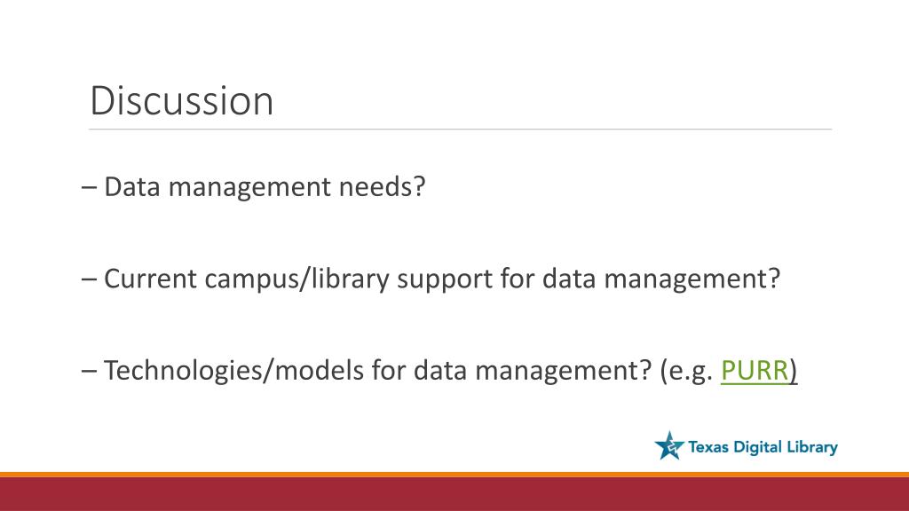Image resolution: width=909 pixels, height=511 pixels.
Task: Select the Texas Digital Library logo text
Action: click(x=763, y=447)
